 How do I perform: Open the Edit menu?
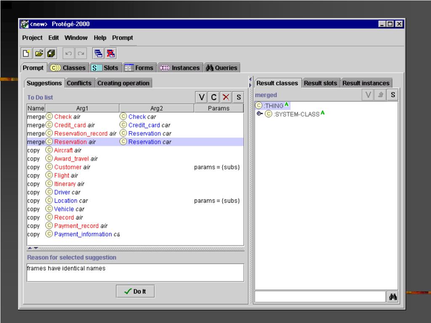coord(53,37)
